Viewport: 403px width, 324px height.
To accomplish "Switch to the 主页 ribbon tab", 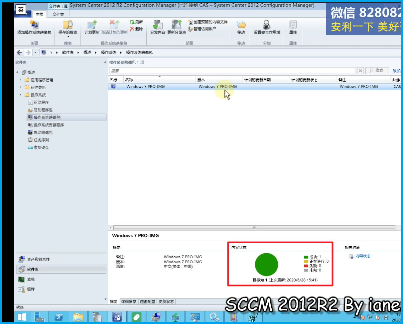I will 40,14.
